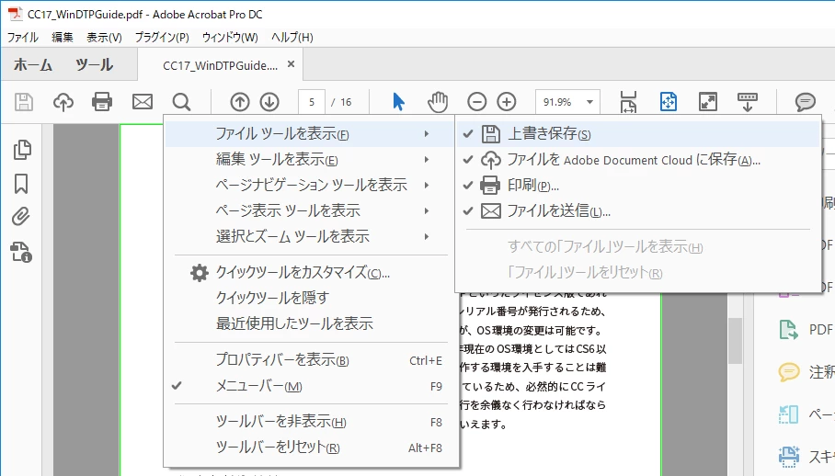Click the Export PDF icon in right pane
835x476 pixels.
789,330
